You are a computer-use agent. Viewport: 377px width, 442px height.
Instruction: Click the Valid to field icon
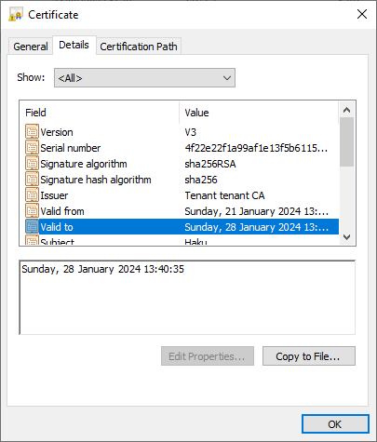click(32, 227)
